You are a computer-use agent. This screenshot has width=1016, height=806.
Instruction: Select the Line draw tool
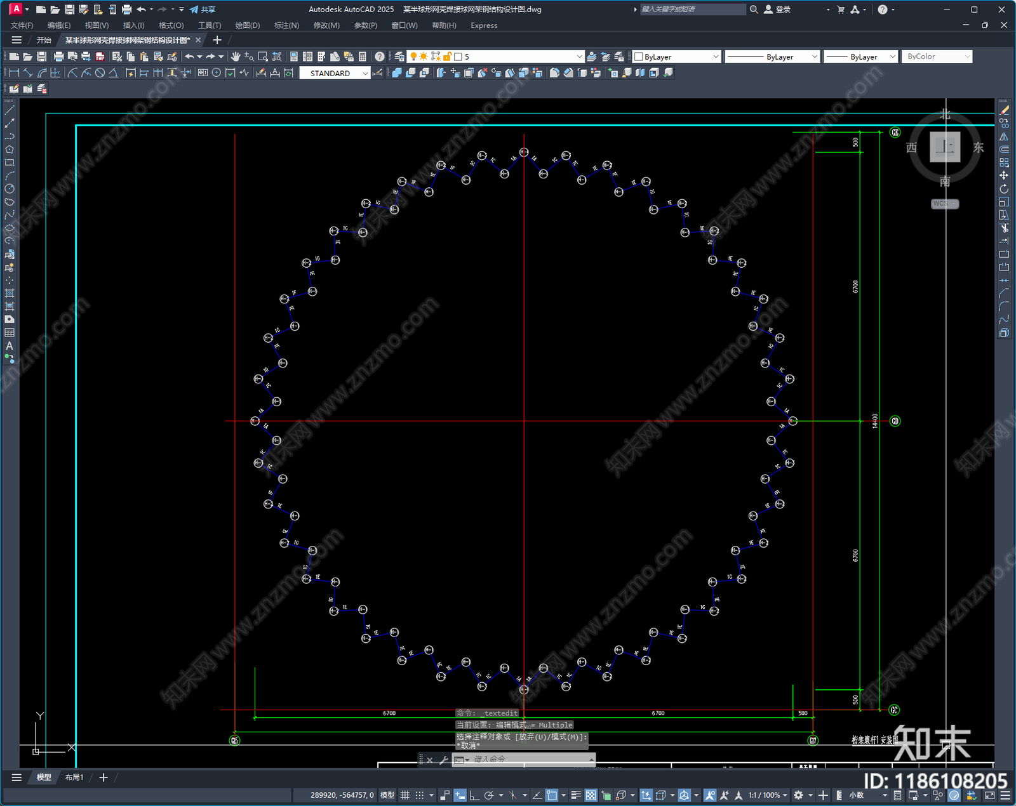point(9,110)
